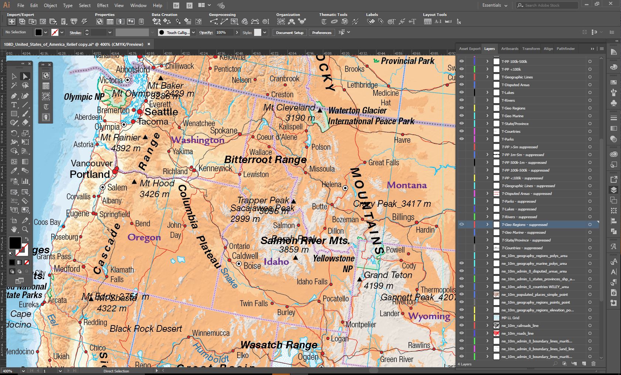621x375 pixels.
Task: Swap fill and stroke colors arrow
Action: coord(27,239)
